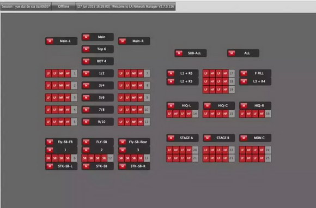The image size is (316, 208).
Task: Select amplifier number 10 tile
Action: [147, 110]
